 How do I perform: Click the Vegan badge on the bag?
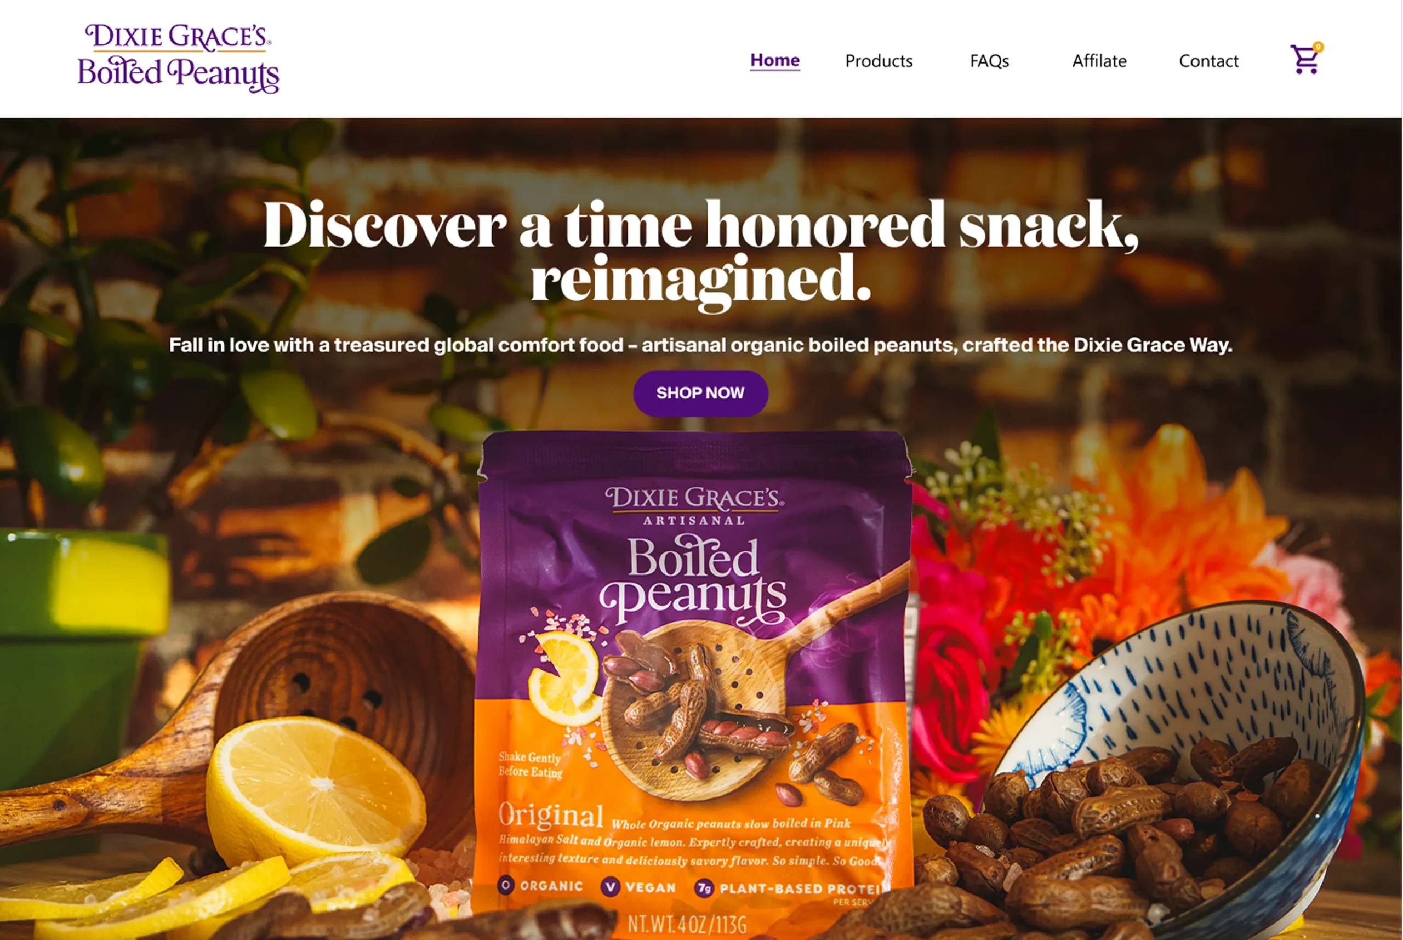click(x=639, y=887)
